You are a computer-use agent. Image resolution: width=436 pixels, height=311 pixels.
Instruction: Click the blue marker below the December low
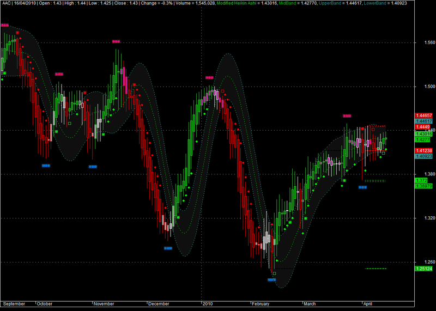168,248
